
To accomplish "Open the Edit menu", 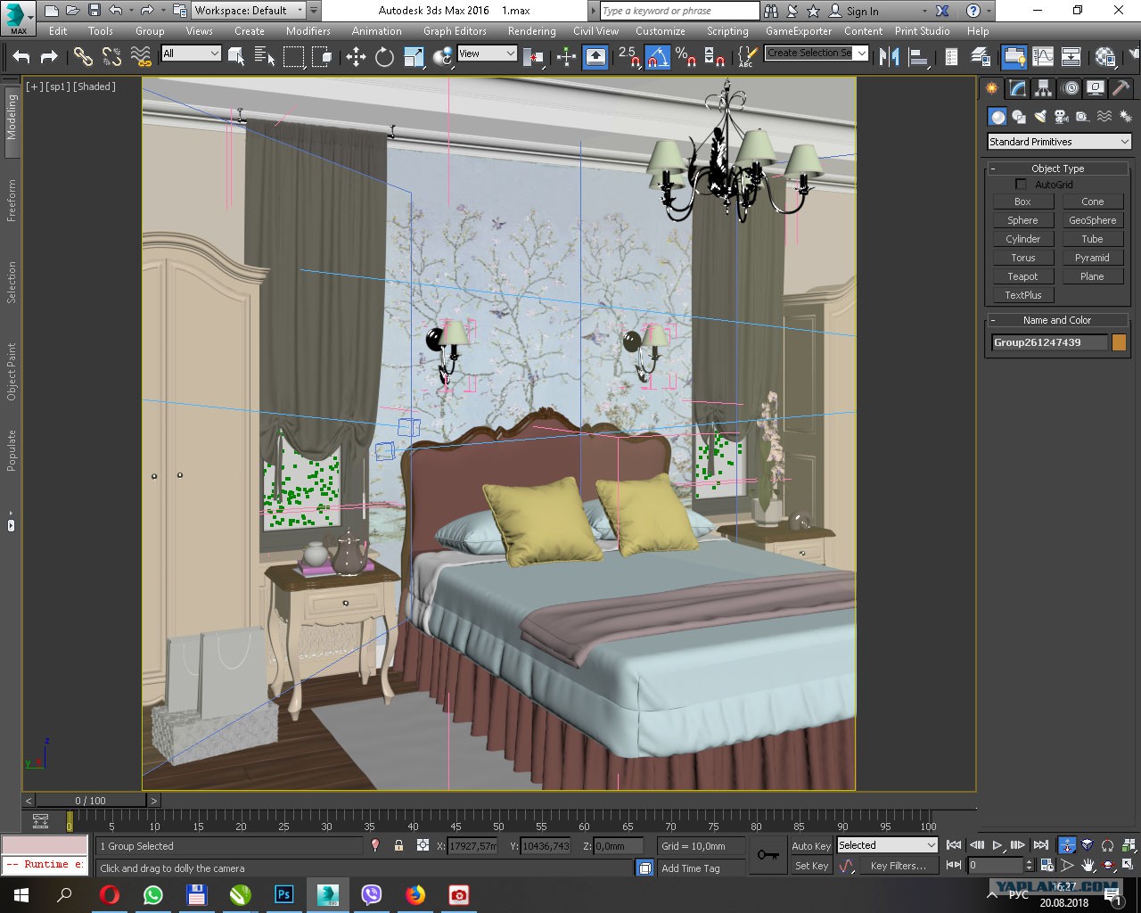I will click(58, 30).
